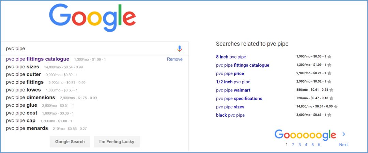Star the related "pvc pipe fittings catalogue" keyword
The image size is (368, 153).
point(329,65)
